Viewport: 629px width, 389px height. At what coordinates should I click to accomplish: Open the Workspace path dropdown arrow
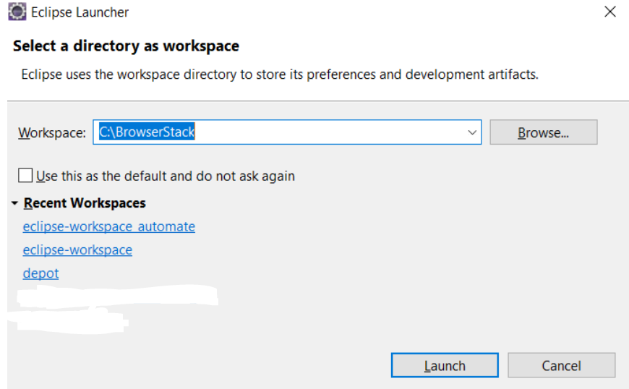472,132
